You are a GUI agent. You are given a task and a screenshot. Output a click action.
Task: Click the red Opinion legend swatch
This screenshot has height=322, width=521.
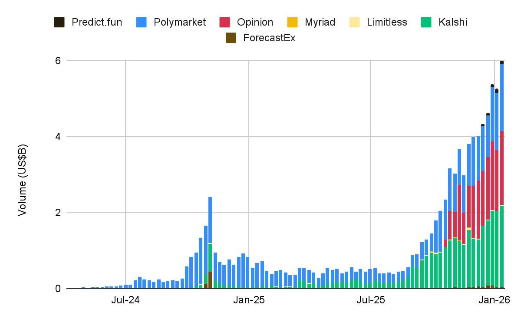coord(225,22)
